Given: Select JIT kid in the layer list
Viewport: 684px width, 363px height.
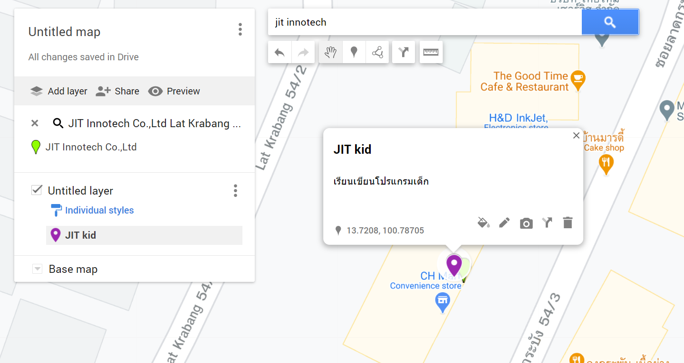Looking at the screenshot, I should (144, 235).
